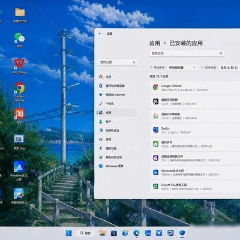Open the Google Chrome desktop shortcut
Viewport: 240px width, 240px height.
pyautogui.click(x=19, y=92)
